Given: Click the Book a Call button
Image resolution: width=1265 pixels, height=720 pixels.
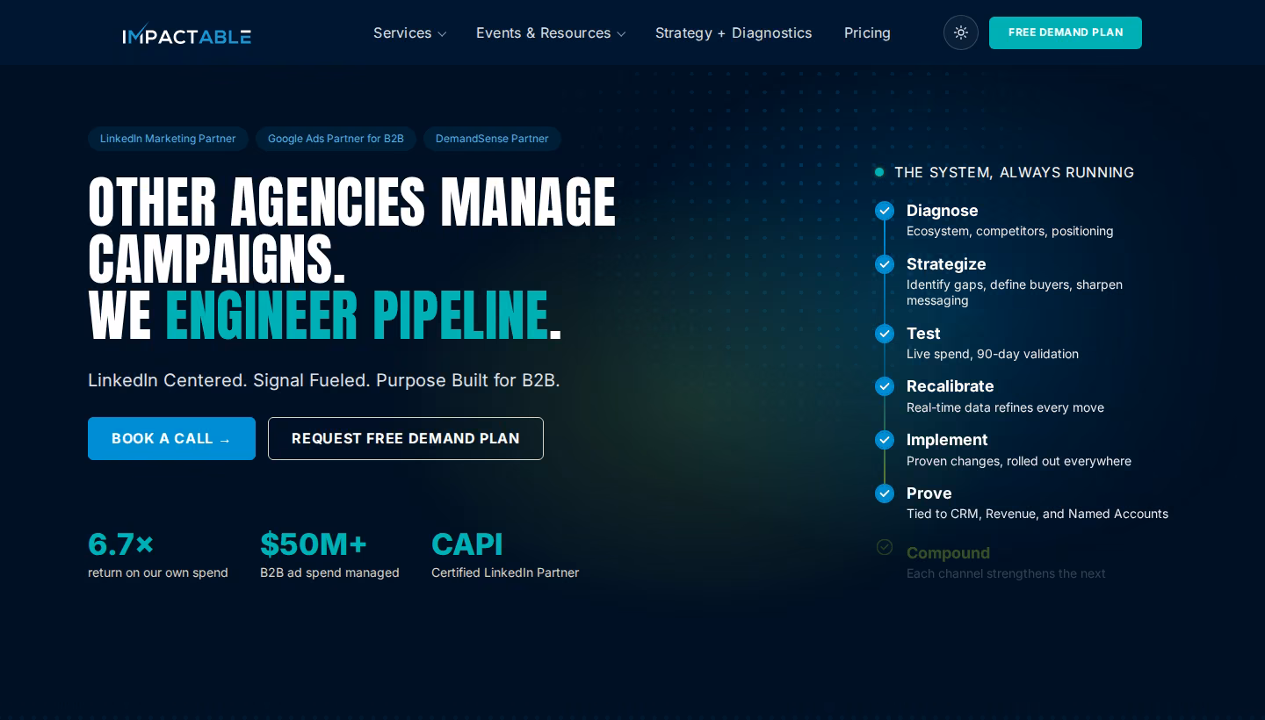Looking at the screenshot, I should tap(171, 438).
